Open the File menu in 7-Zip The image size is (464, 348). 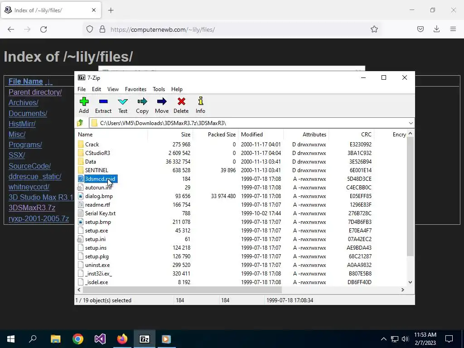(82, 89)
